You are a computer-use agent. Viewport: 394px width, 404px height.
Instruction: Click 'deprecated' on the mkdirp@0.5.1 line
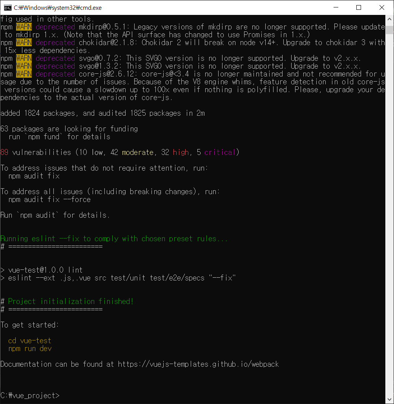55,27
